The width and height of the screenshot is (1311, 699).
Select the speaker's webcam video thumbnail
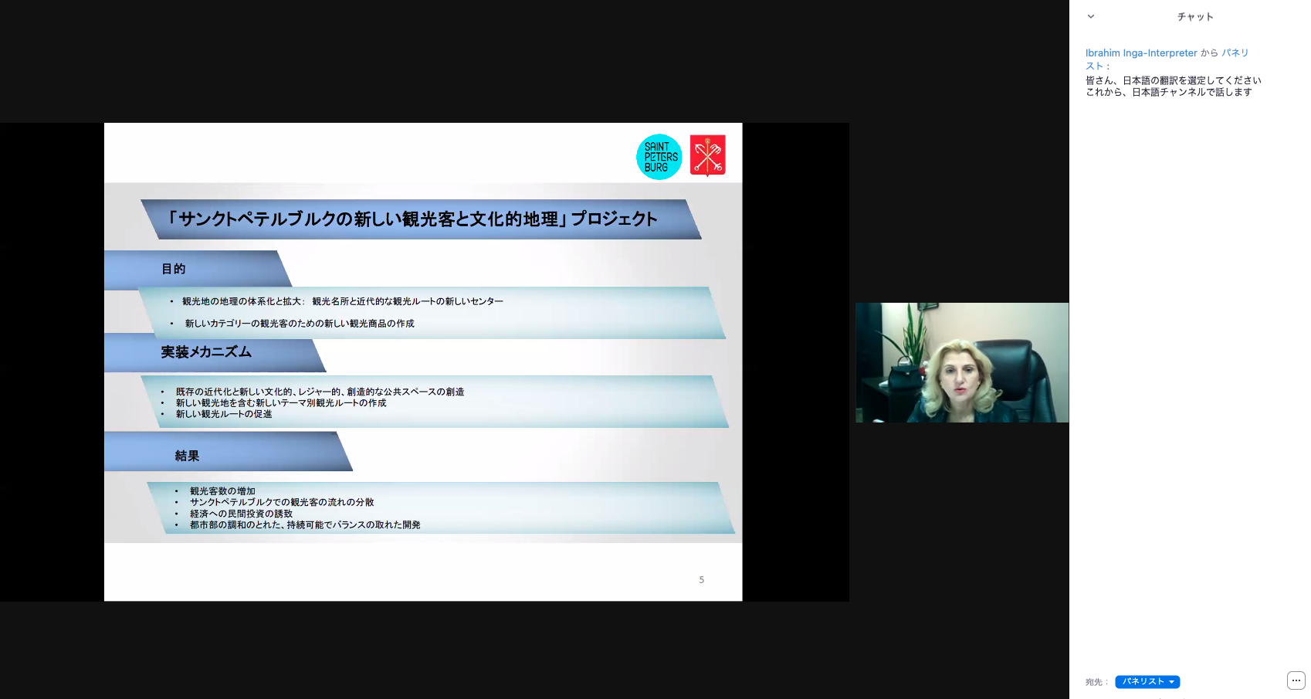click(961, 362)
